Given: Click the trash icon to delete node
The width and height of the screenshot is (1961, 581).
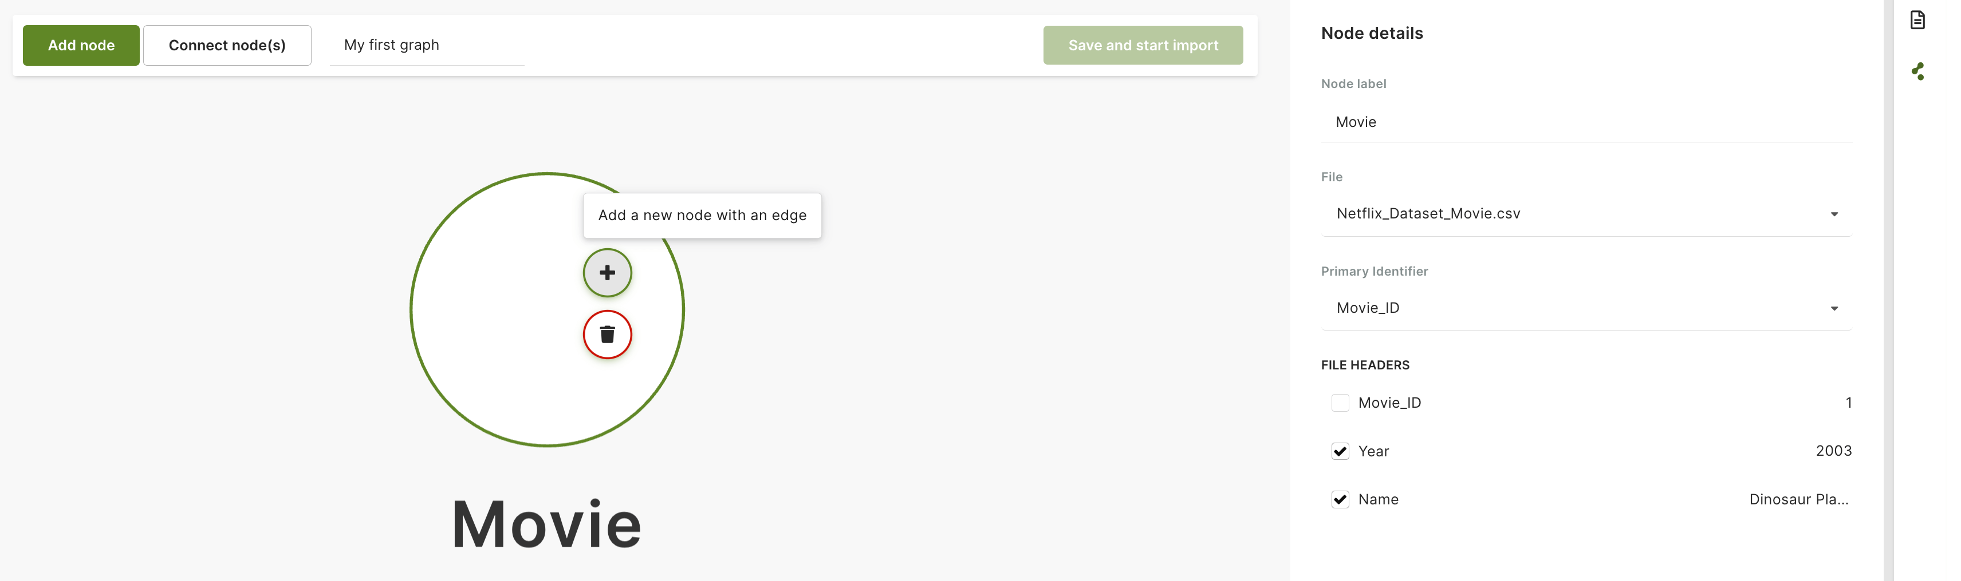Looking at the screenshot, I should click(607, 335).
